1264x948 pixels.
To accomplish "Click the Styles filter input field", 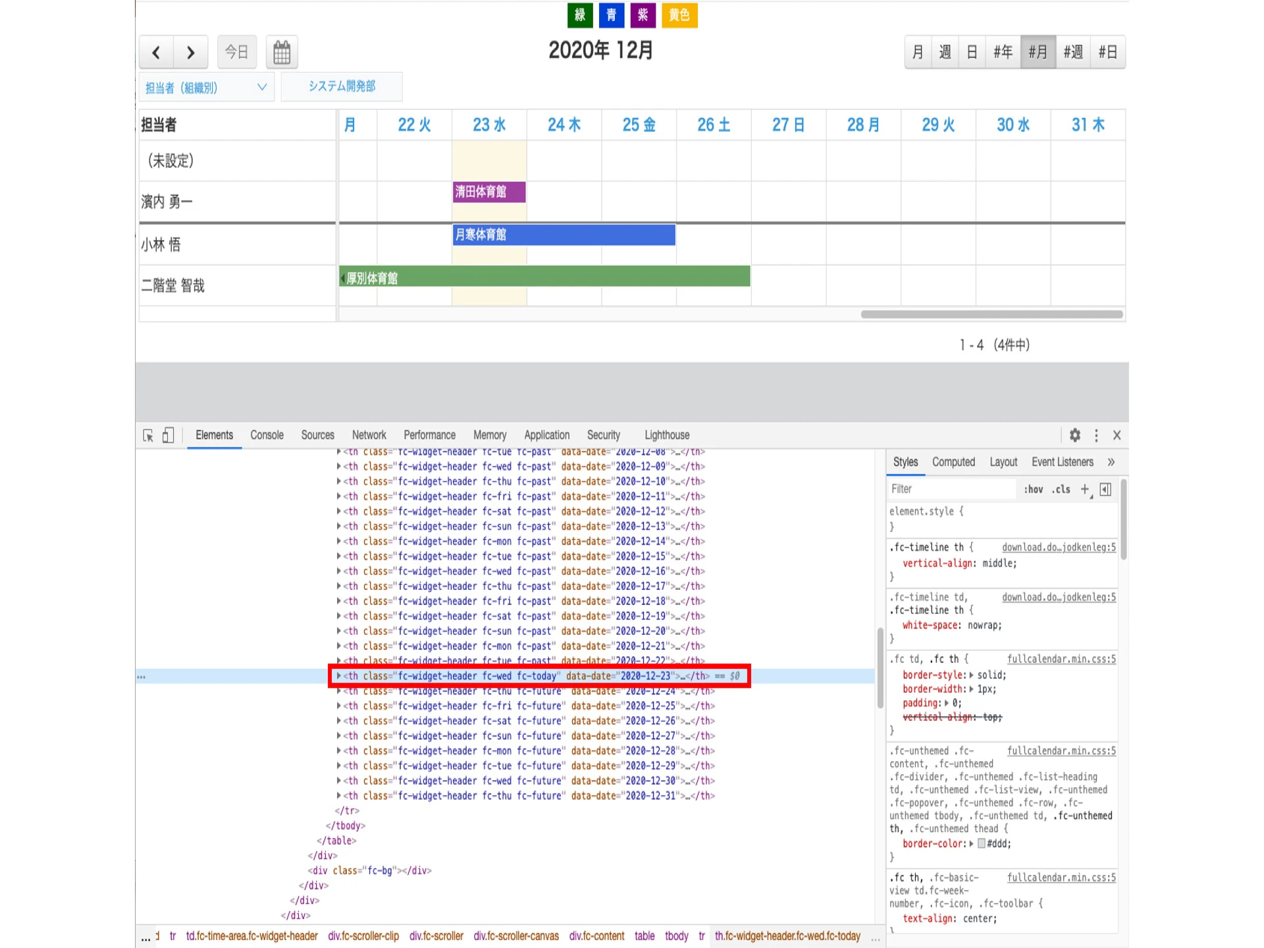I will [x=951, y=489].
